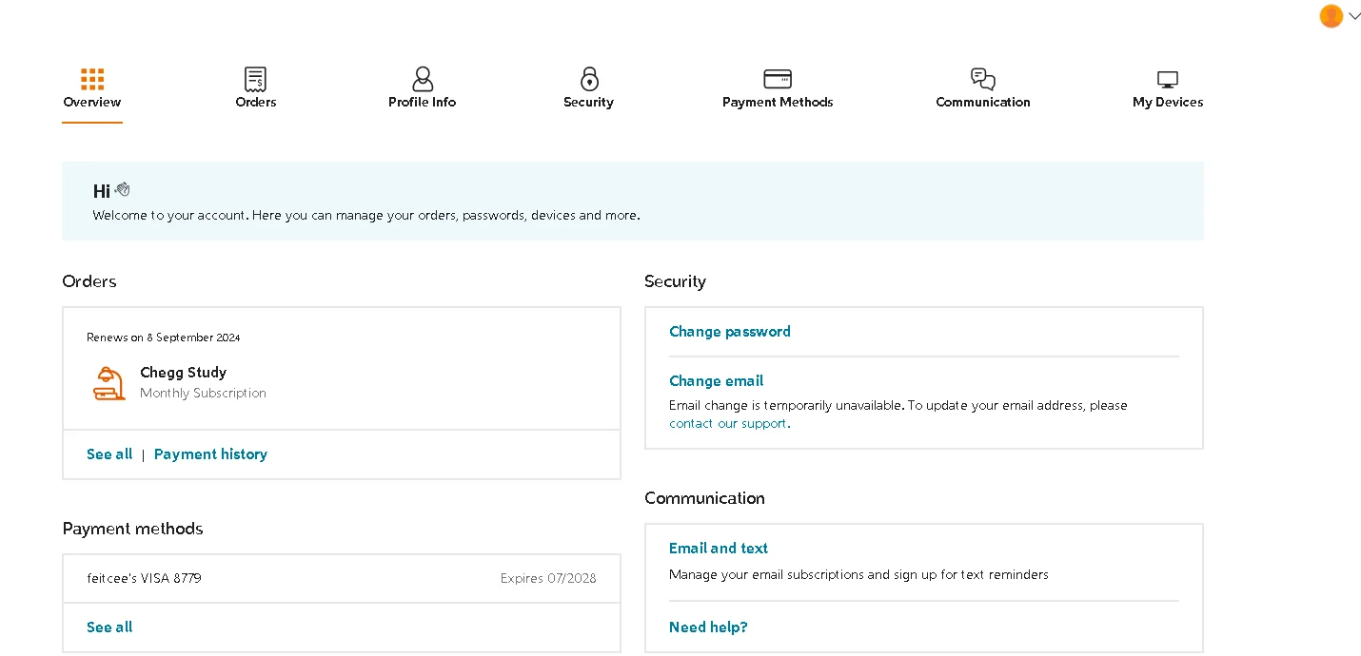This screenshot has height=656, width=1361.
Task: Click the Orders section heading
Action: pos(89,281)
